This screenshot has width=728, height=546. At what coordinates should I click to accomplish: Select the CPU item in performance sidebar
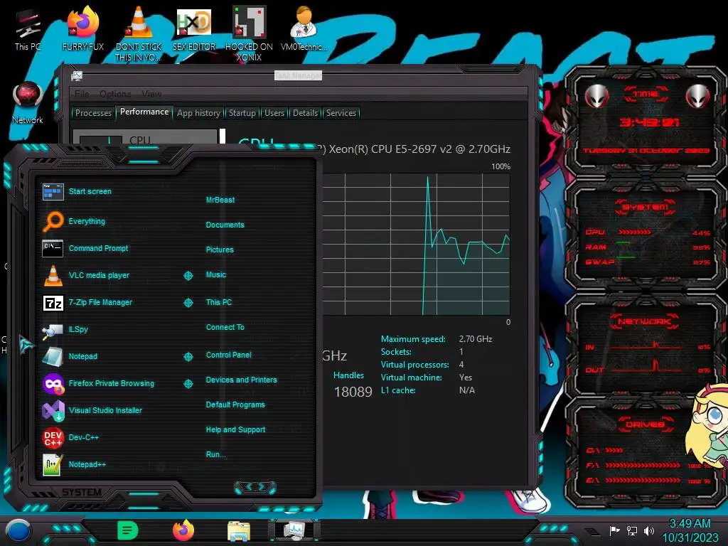[x=145, y=137]
